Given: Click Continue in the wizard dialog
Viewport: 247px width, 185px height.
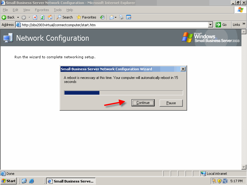Looking at the screenshot, I should 143,103.
